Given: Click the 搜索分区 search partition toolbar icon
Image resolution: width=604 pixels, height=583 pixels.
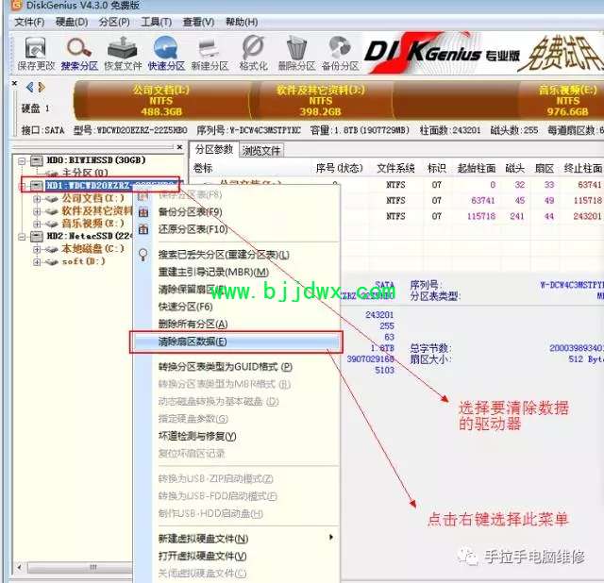Looking at the screenshot, I should (x=79, y=53).
